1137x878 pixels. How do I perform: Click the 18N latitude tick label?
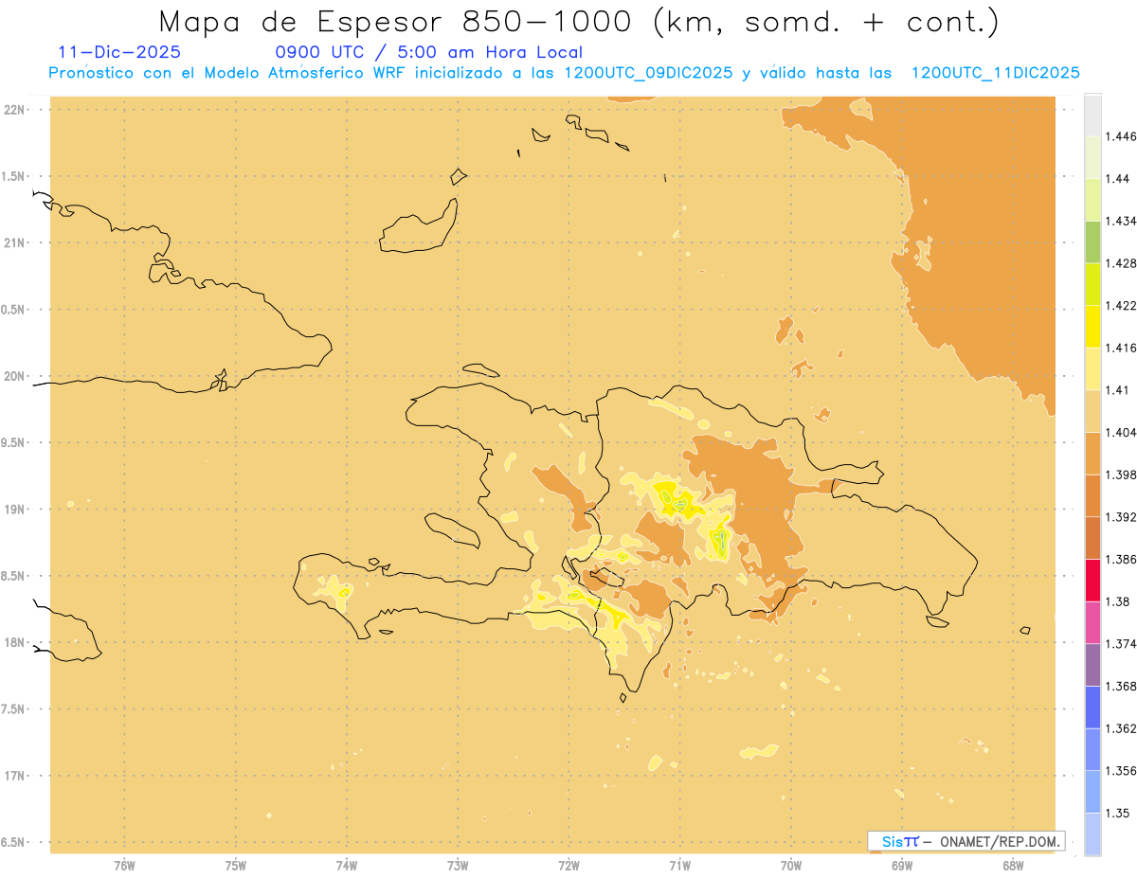pos(15,643)
